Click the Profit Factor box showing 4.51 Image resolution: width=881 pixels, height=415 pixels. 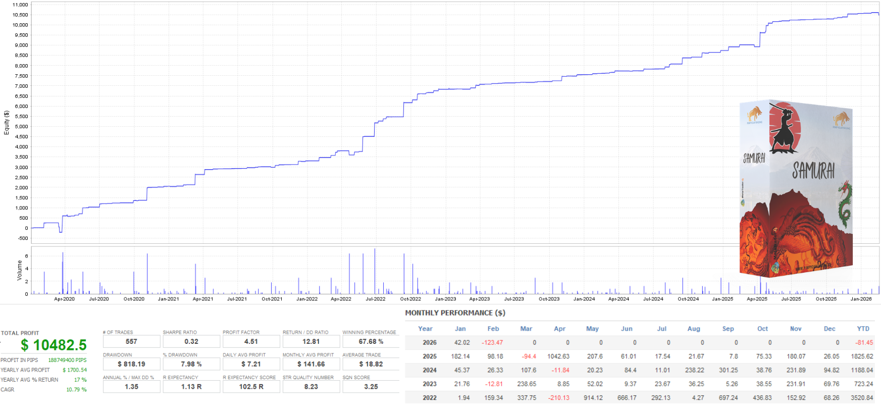251,342
